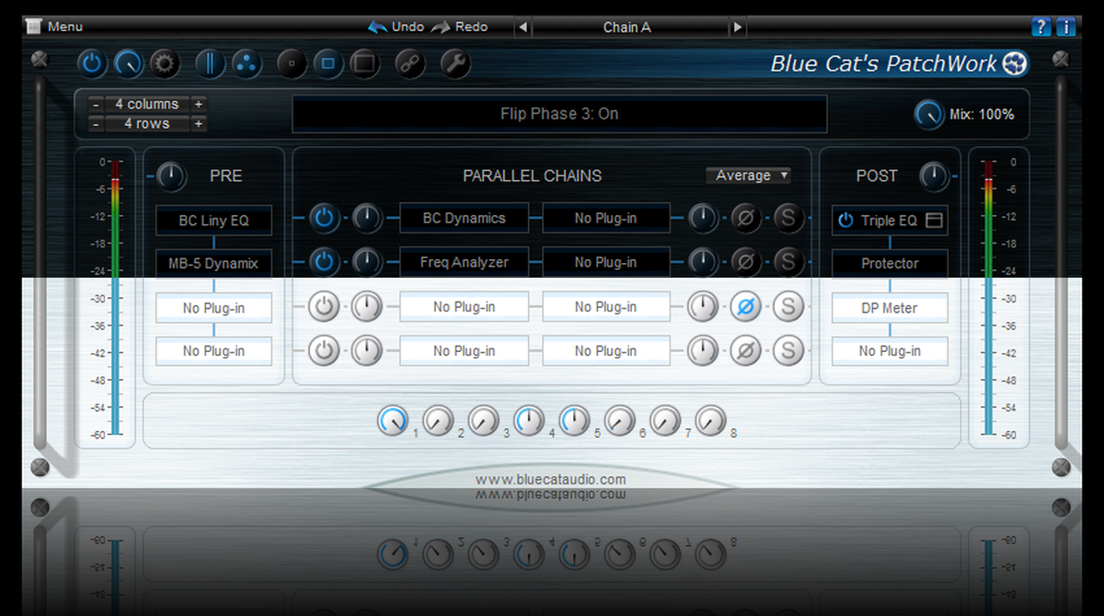The width and height of the screenshot is (1104, 616).
Task: Select the medium square size icon
Action: click(328, 63)
